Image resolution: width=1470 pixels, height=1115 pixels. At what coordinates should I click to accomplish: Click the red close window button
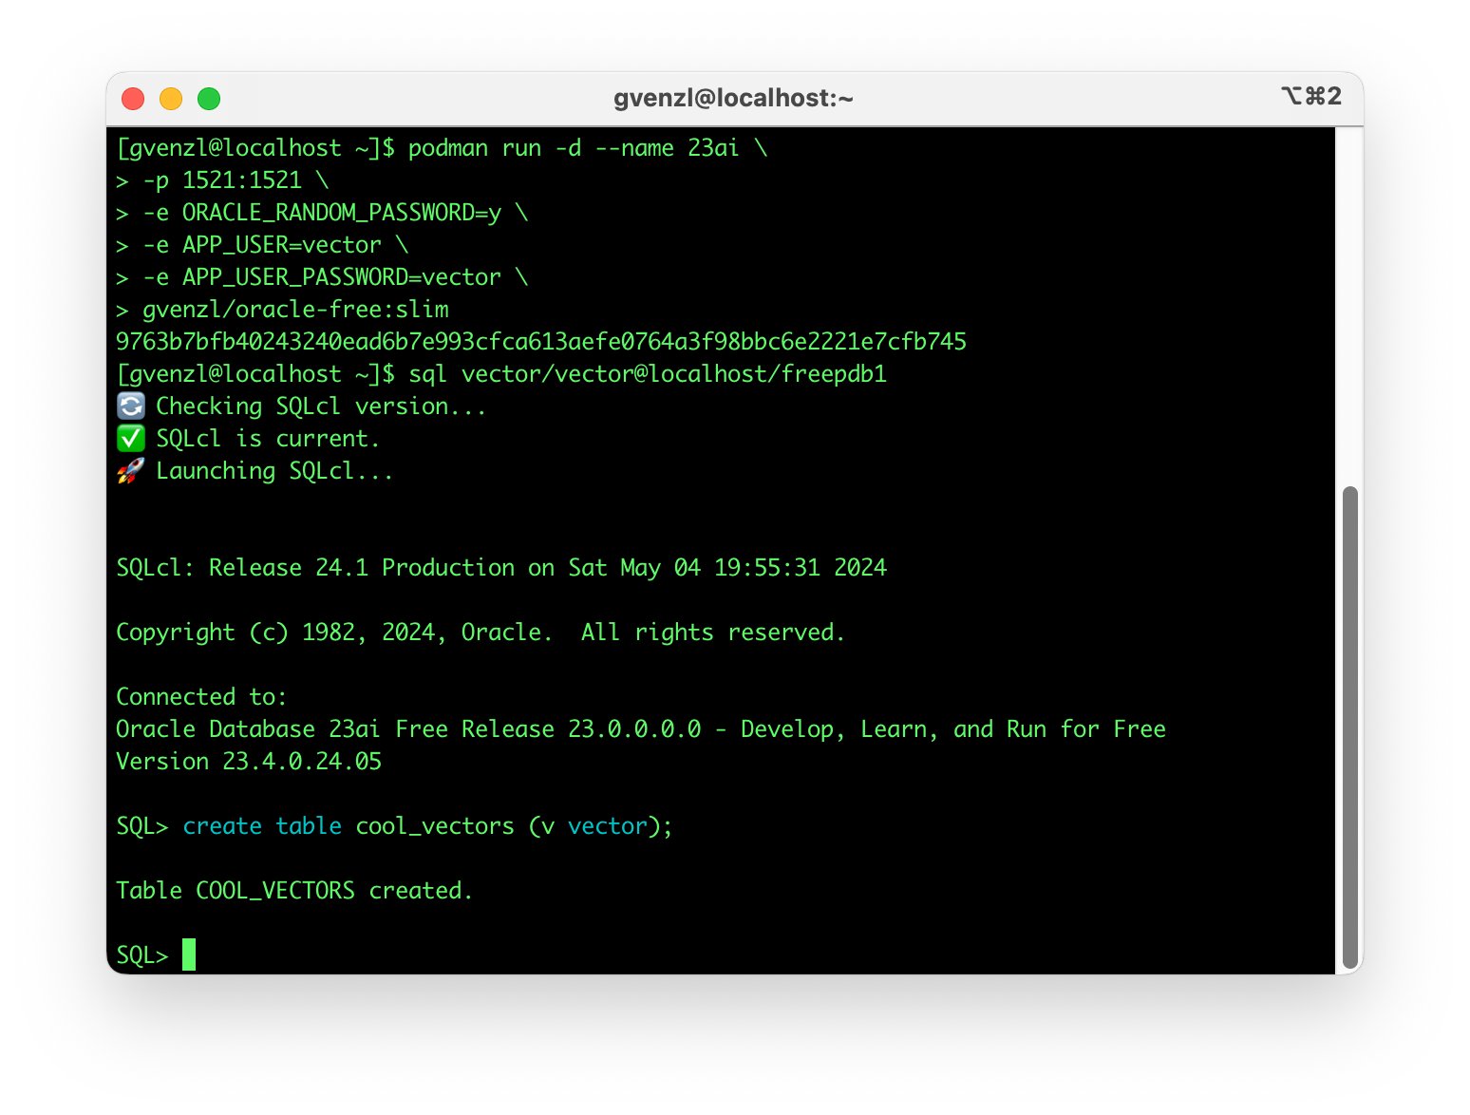[133, 99]
